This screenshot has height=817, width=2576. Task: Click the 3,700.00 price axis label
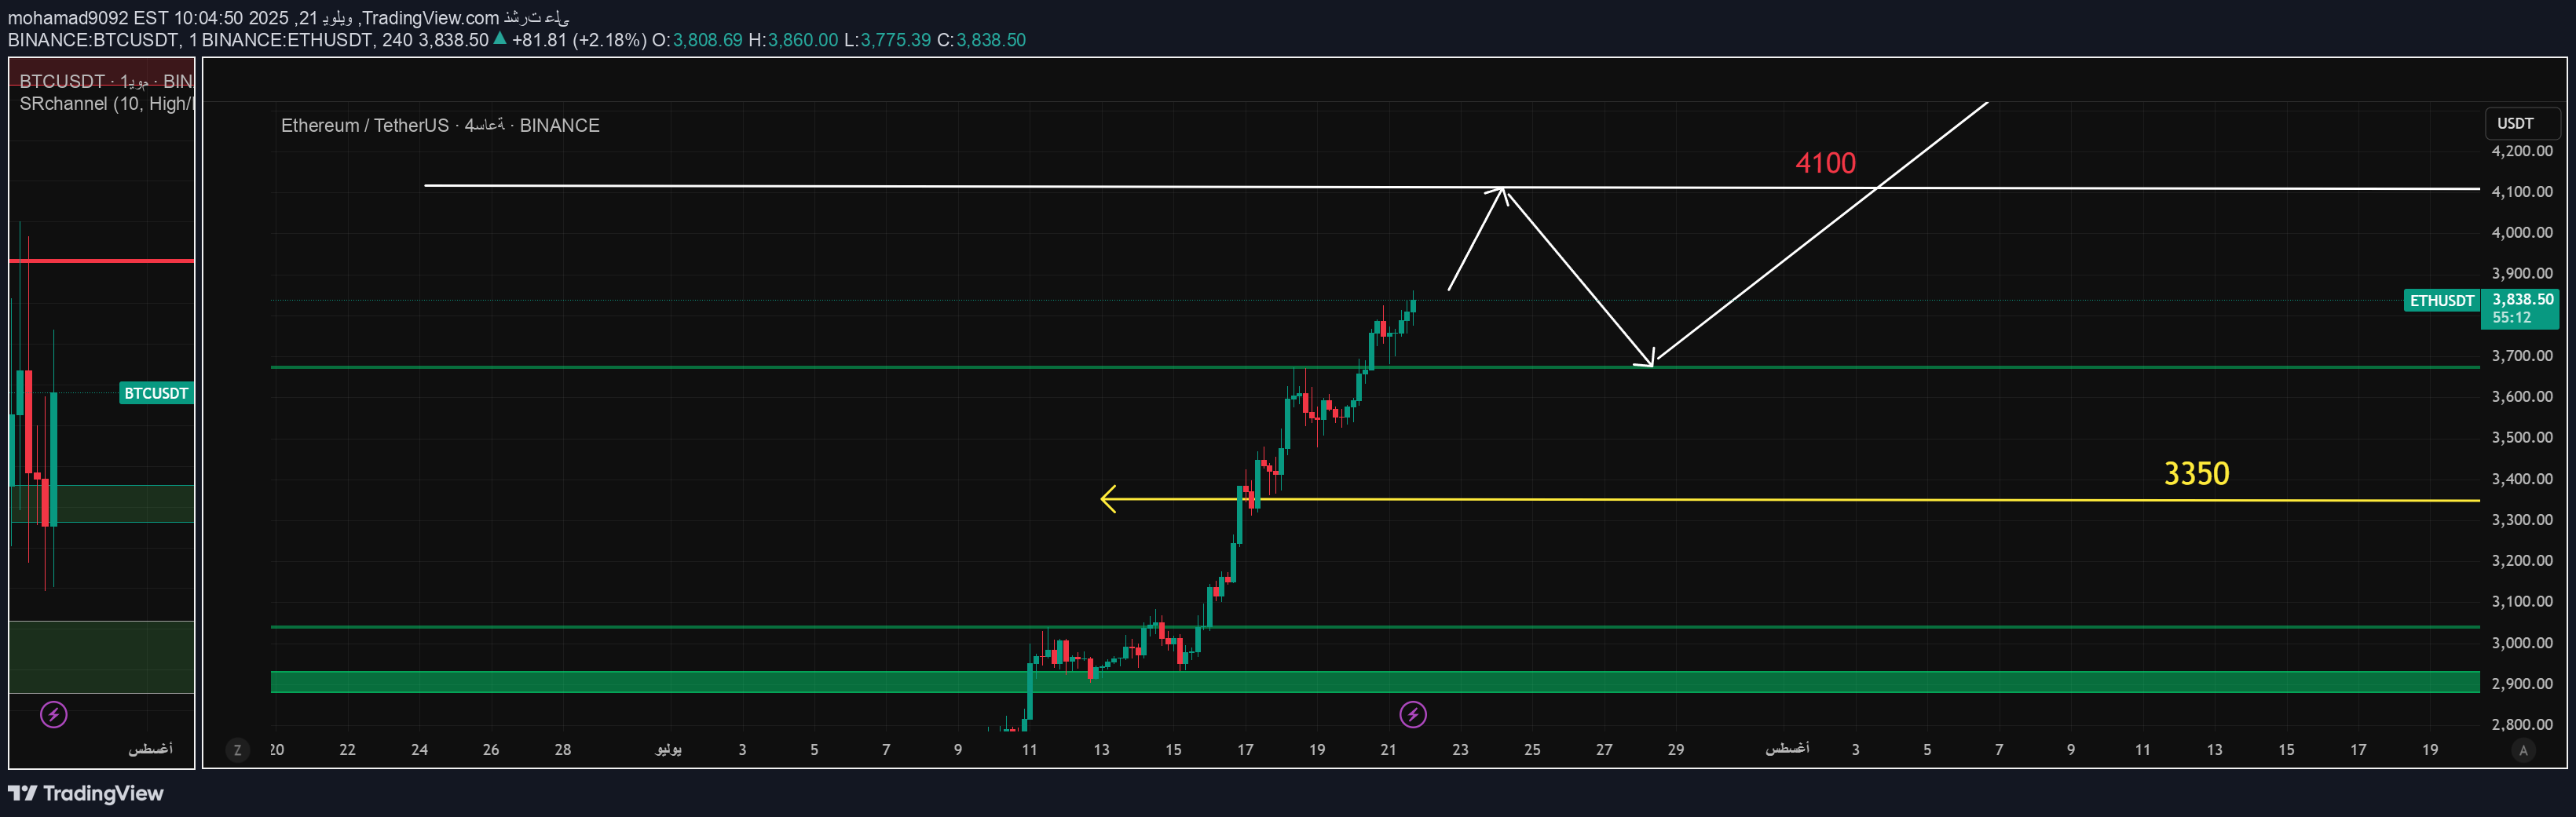coord(2521,356)
